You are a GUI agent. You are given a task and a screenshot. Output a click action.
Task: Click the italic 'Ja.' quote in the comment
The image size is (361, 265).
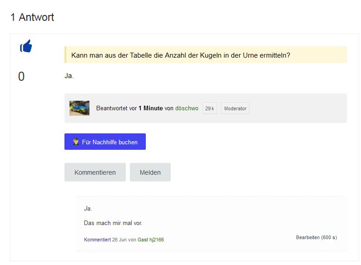click(88, 208)
